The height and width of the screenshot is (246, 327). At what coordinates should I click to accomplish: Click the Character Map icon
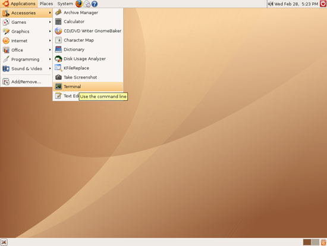point(58,40)
